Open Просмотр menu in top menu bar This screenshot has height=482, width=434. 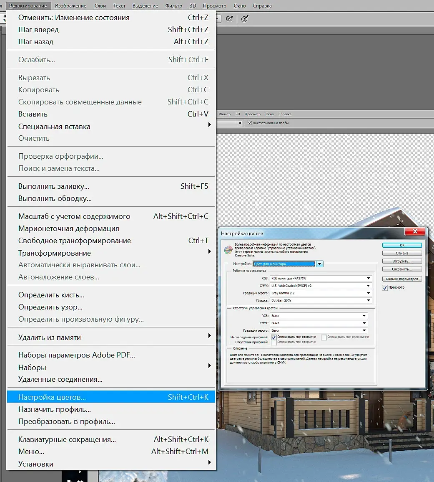[x=215, y=6]
